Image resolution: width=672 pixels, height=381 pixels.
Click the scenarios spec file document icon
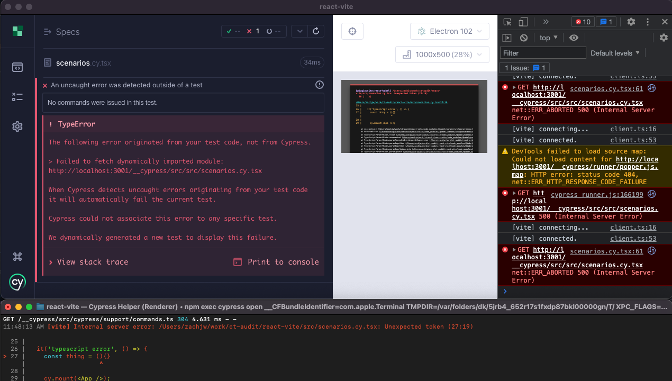(x=48, y=62)
